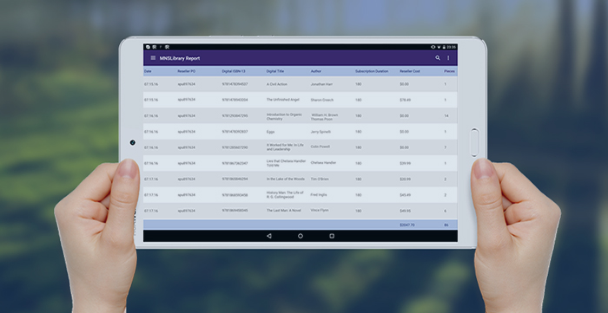Sort by the Reseller PO column header
Screen dimensions: 608x313
pyautogui.click(x=187, y=71)
